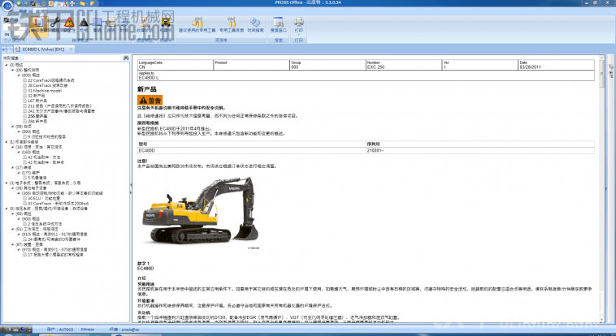This screenshot has height=336, width=616.
Task: Click the 打印 printer icon in ribbon
Action: click(298, 23)
